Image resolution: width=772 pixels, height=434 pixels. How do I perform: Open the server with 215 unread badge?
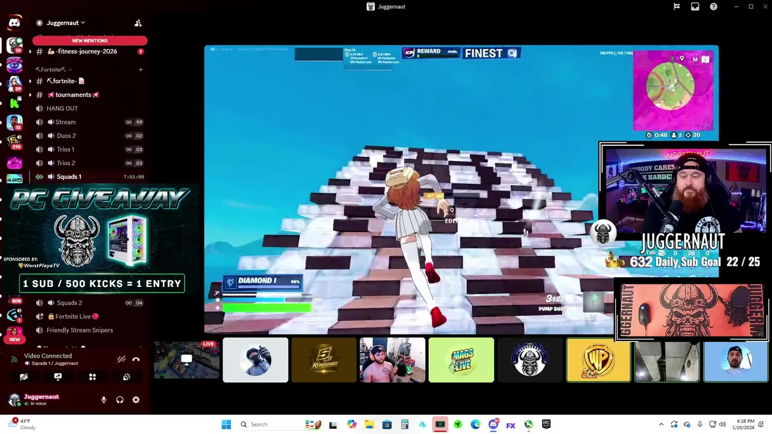(14, 142)
